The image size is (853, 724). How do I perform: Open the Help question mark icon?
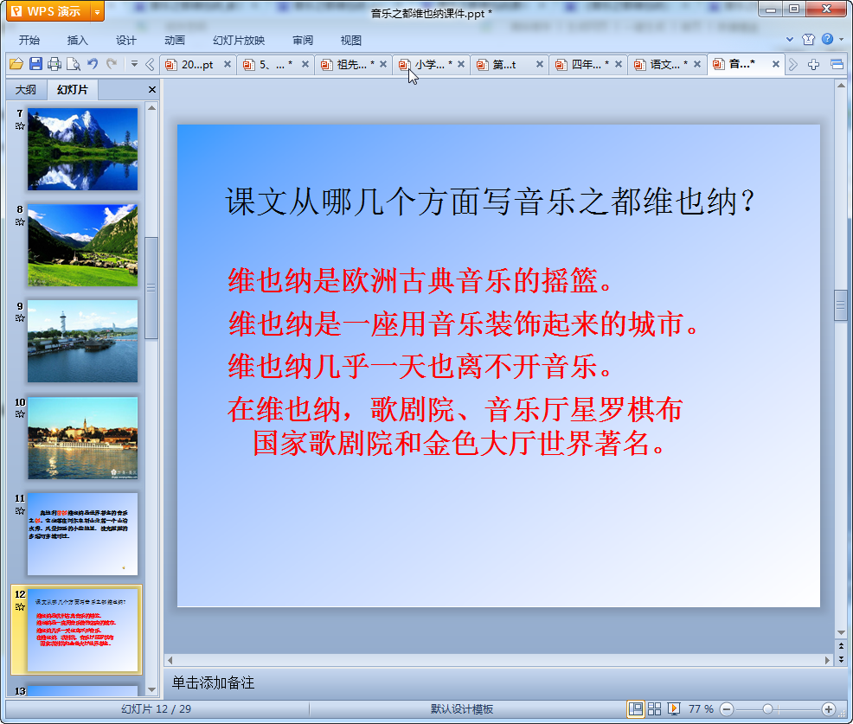click(x=827, y=39)
